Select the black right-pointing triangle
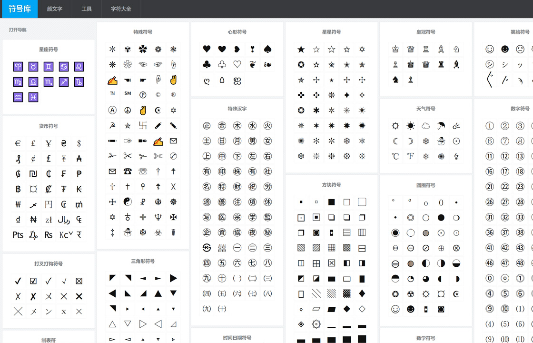This screenshot has height=343, width=533. coord(173,278)
